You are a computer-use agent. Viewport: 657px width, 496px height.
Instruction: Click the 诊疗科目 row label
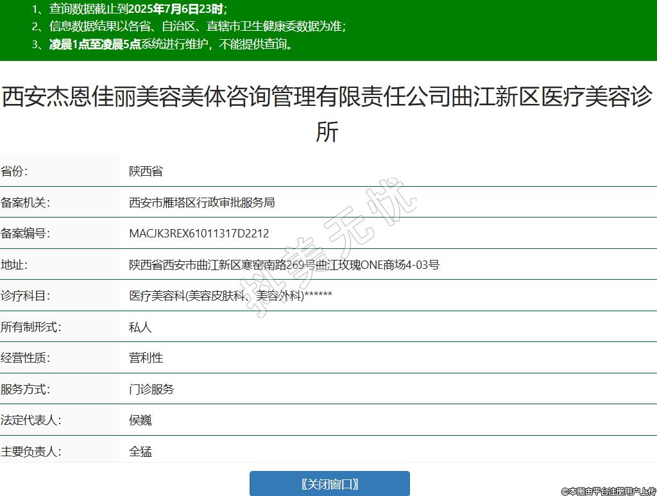pos(26,296)
